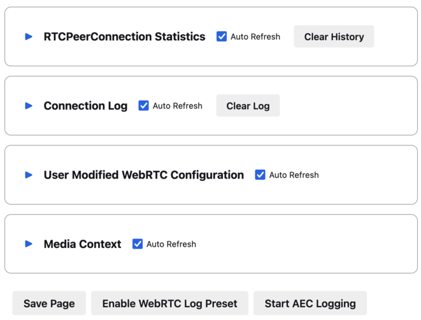
Task: Expand the User Modified WebRTC Configuration triangle
Action: point(29,175)
